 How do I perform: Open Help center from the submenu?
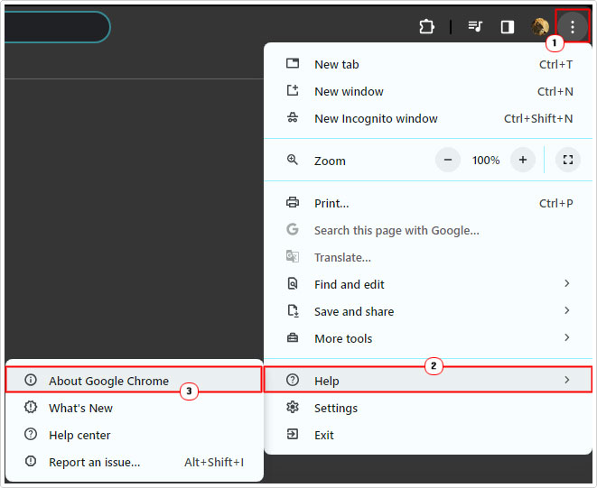coord(134,435)
